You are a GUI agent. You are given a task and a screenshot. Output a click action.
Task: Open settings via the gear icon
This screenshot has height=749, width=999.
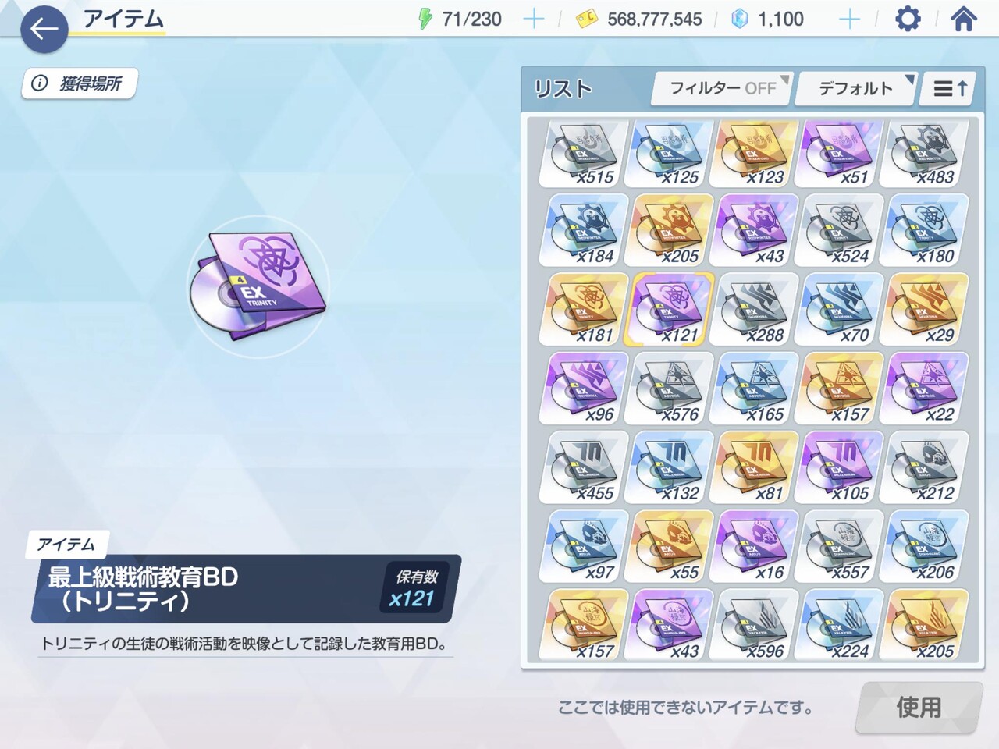(907, 19)
